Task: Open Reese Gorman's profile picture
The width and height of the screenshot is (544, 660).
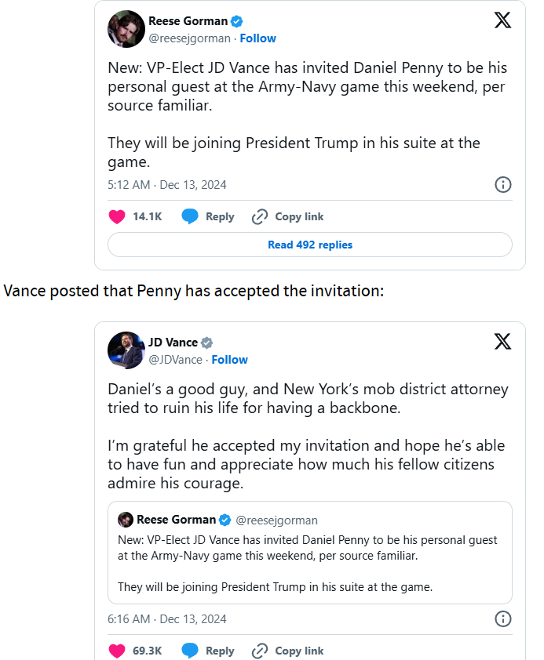Action: (x=126, y=30)
